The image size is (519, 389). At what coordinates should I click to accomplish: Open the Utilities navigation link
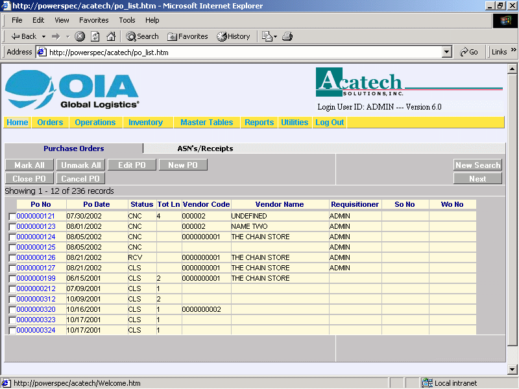295,123
